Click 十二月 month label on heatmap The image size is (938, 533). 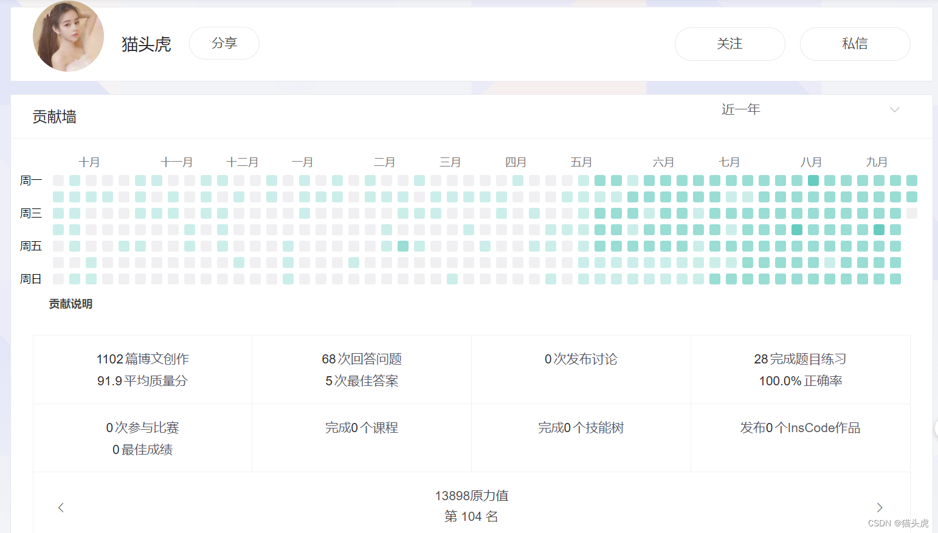tap(243, 162)
